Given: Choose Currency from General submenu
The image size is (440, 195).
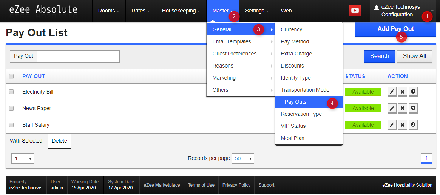Looking at the screenshot, I should click(309, 29).
